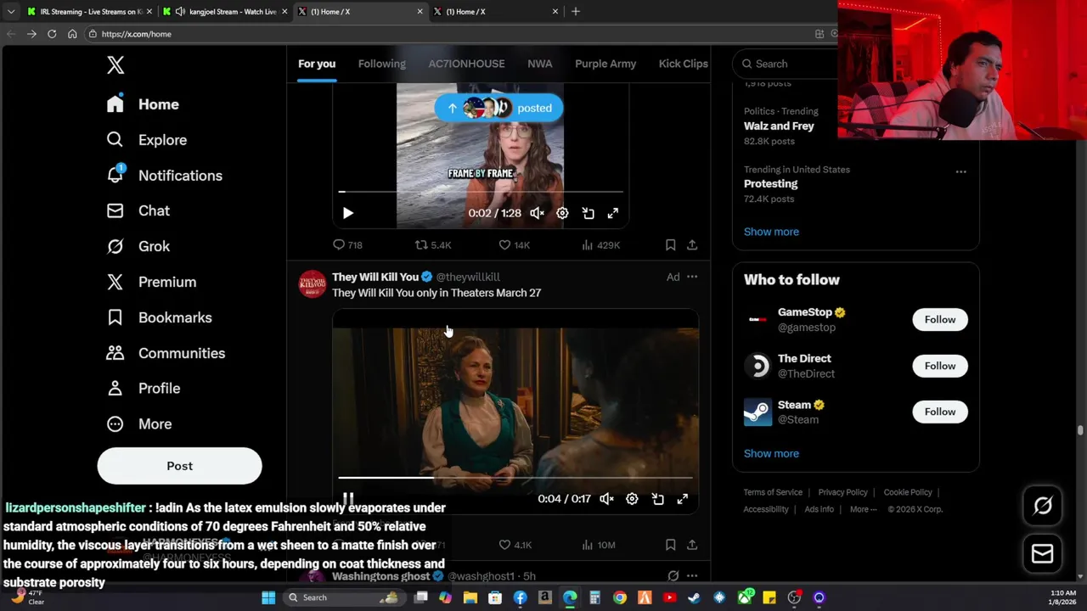Click the X logo in the sidebar
The height and width of the screenshot is (611, 1087).
115,64
